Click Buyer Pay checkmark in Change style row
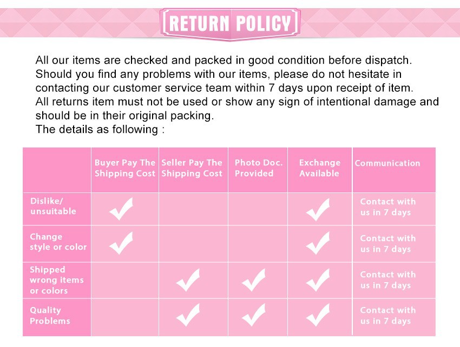The height and width of the screenshot is (347, 460). (x=121, y=243)
